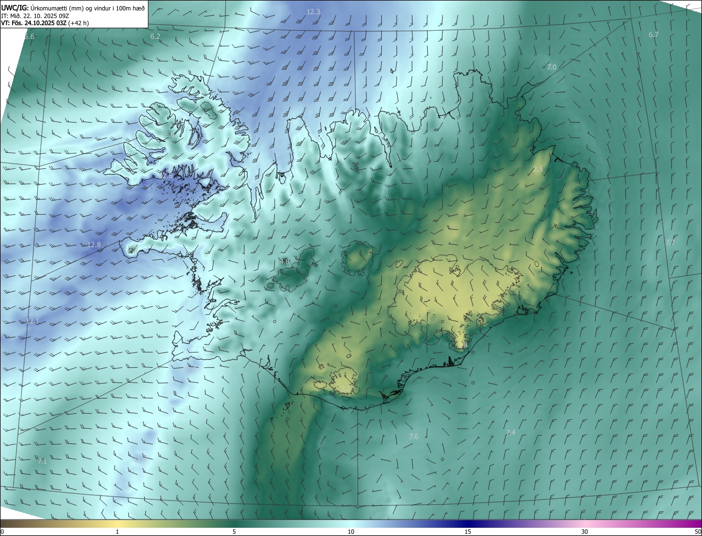The image size is (702, 536).
Task: Click the 7.7 value label on the map
Action: pyautogui.click(x=670, y=242)
